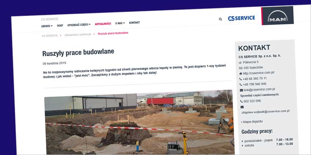Open the CS SERVICE logo link
Screen dimensions: 311x155
pyautogui.click(x=241, y=18)
